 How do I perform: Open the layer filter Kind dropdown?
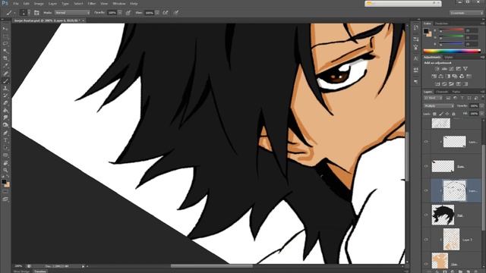coord(433,98)
